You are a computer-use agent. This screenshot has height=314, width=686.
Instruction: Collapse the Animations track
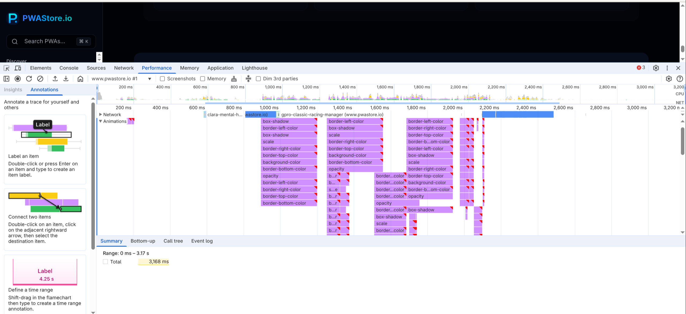click(x=100, y=121)
